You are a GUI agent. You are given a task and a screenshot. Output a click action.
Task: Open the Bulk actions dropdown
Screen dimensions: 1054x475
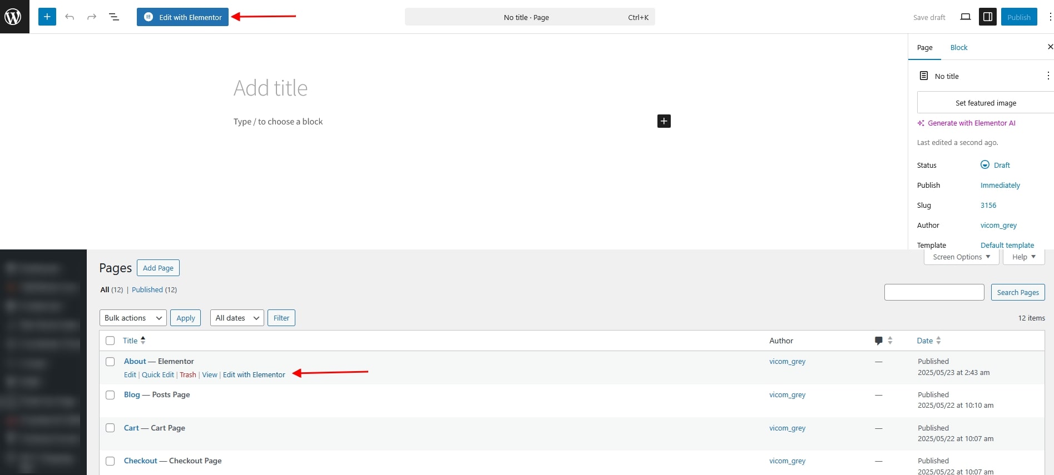tap(133, 318)
